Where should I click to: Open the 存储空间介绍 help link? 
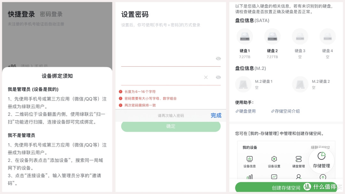(285, 111)
